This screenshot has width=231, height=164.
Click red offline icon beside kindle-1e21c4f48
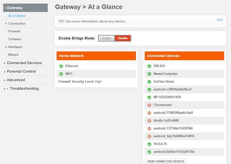pos(149,121)
